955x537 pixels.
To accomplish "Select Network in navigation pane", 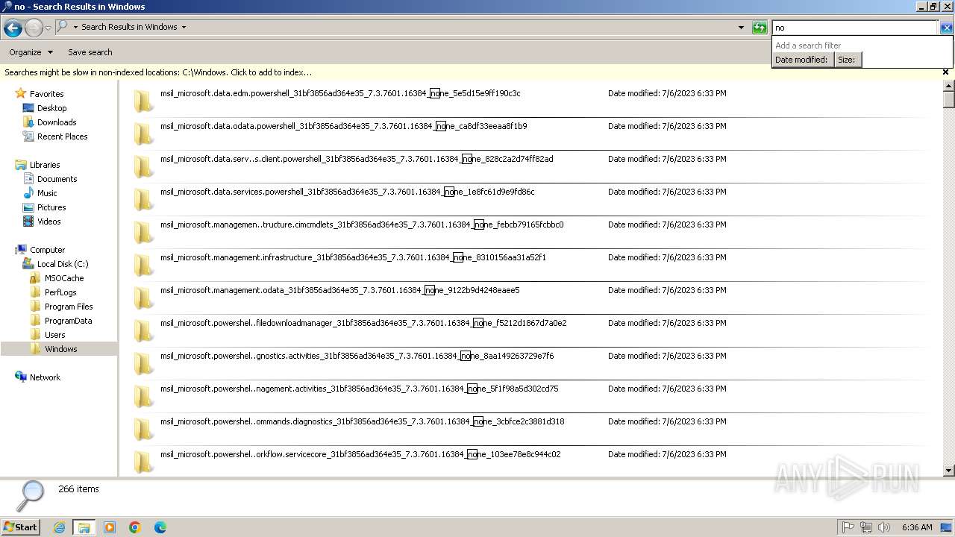I will pos(45,377).
